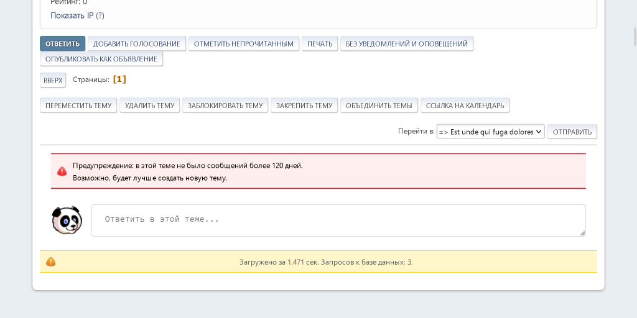Click ПЕРЕМЕСТИТЬ ТЕМУ button
Image resolution: width=637 pixels, height=318 pixels.
(78, 106)
